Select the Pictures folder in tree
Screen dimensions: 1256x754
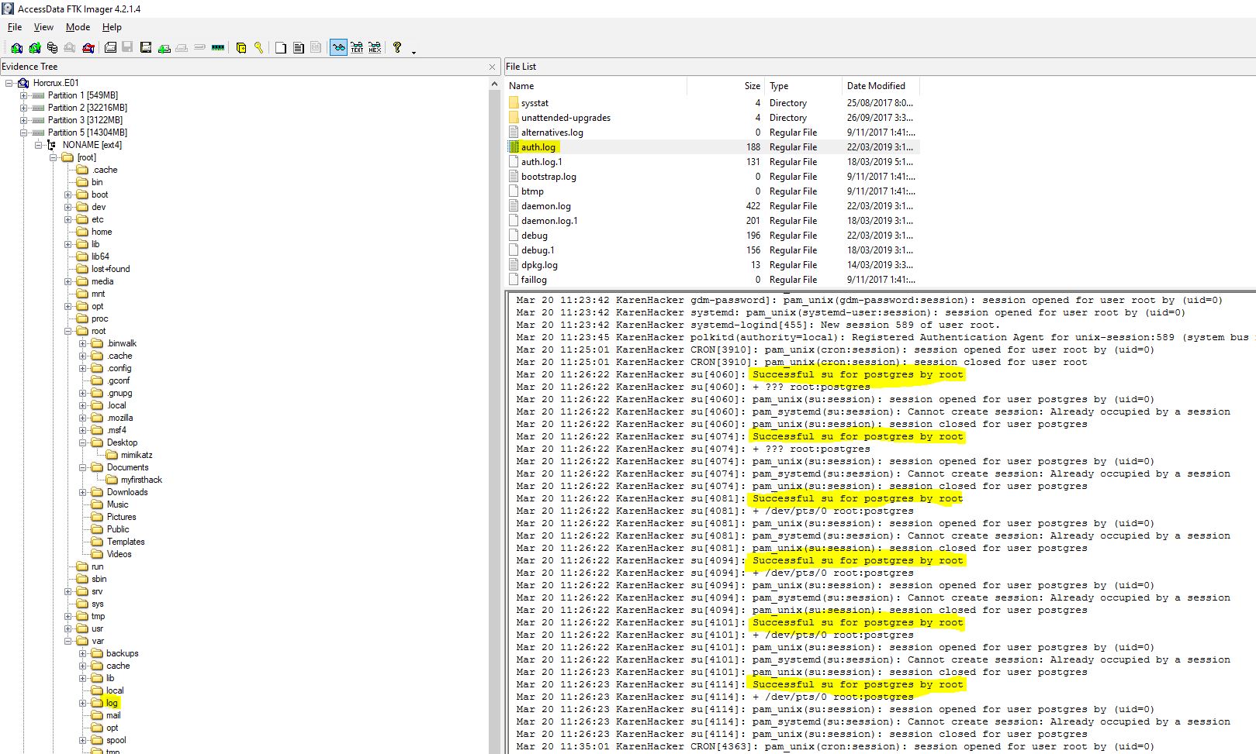pyautogui.click(x=121, y=517)
